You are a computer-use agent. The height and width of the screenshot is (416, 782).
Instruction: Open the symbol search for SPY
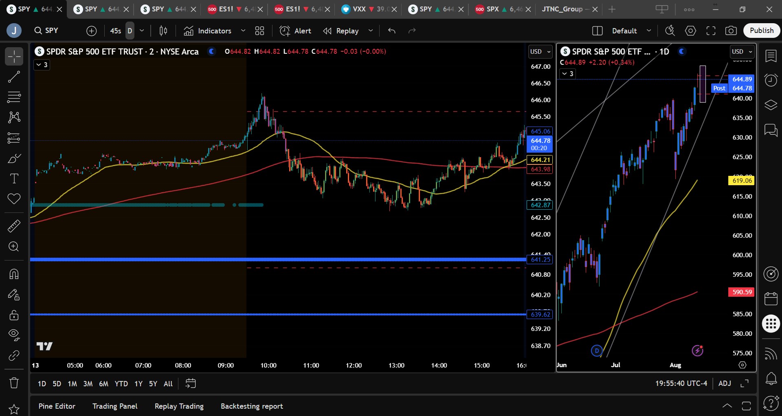[x=46, y=31]
